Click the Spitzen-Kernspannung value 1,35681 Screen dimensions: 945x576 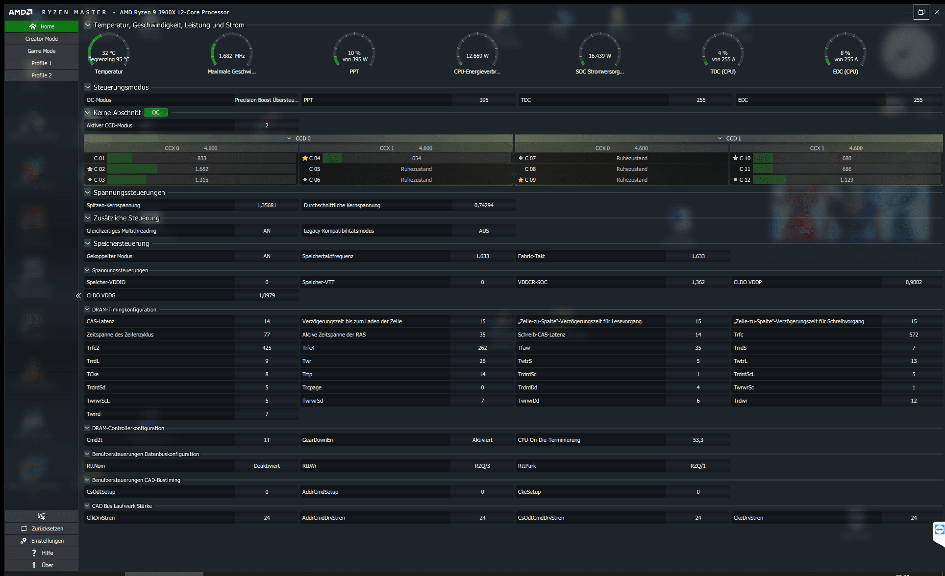267,205
